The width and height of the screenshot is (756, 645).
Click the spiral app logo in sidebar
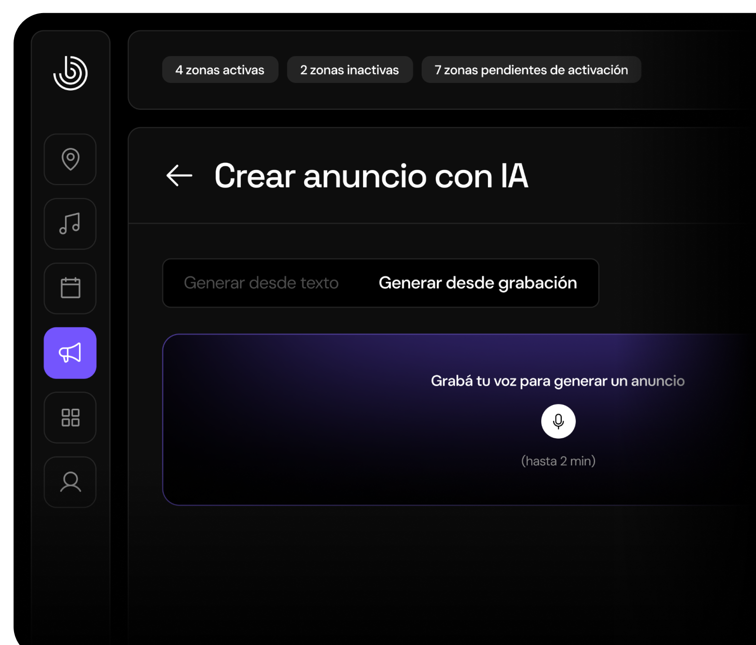pyautogui.click(x=70, y=73)
